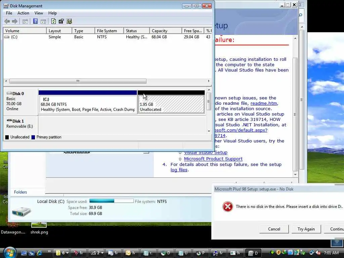Open the log files link
This screenshot has height=258, width=344.
179,170
